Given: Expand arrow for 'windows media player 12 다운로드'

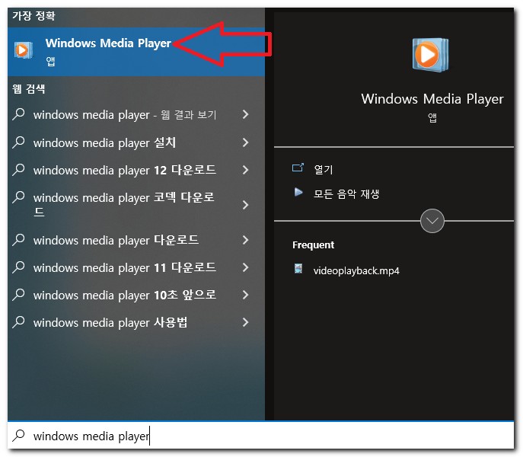Looking at the screenshot, I should tap(245, 170).
